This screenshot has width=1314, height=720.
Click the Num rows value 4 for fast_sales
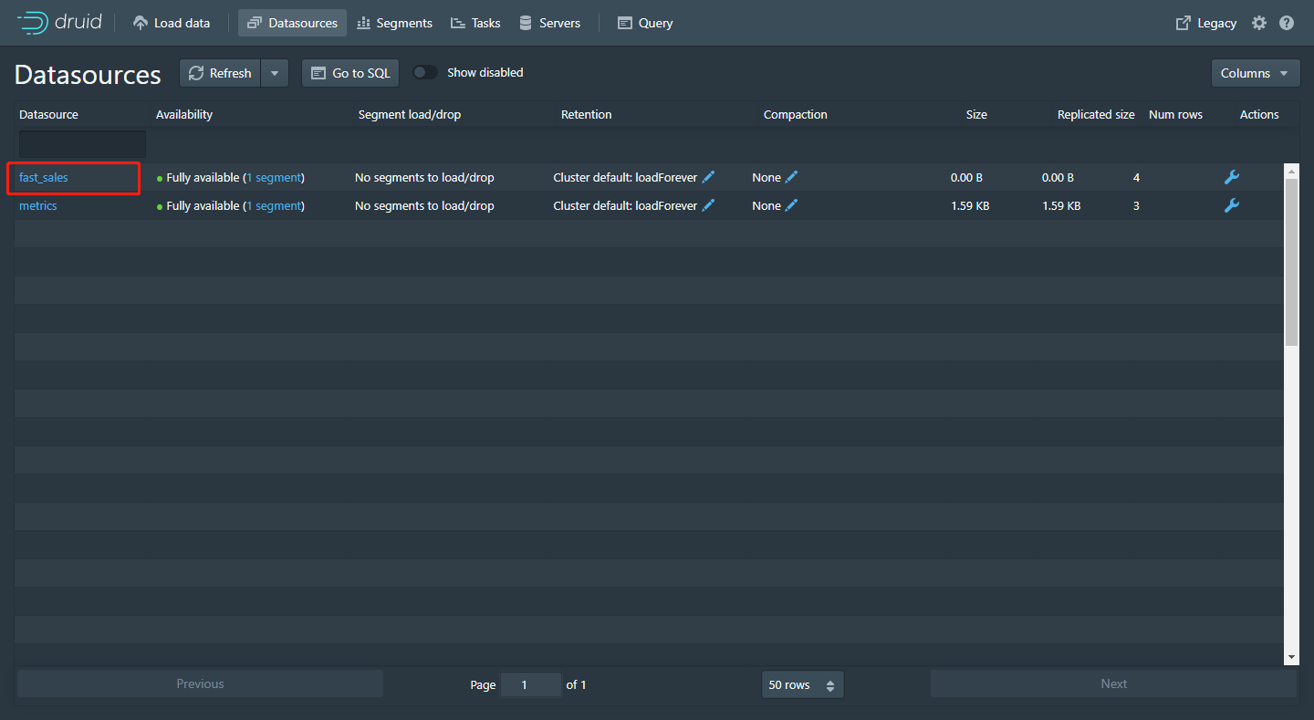coord(1136,177)
